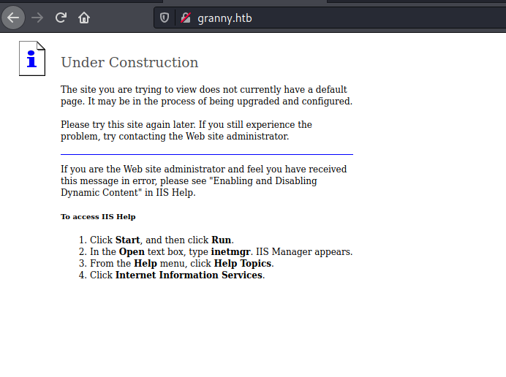Image resolution: width=506 pixels, height=377 pixels.
Task: Click the quoted 'Enabling and Disabling' text
Action: click(x=263, y=180)
